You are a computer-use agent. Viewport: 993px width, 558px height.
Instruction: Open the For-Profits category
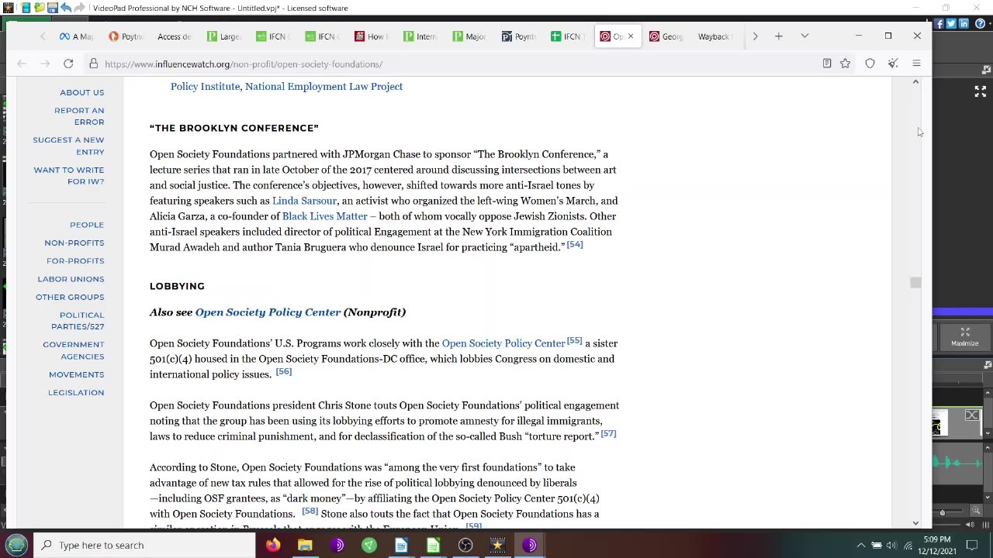[x=75, y=260]
